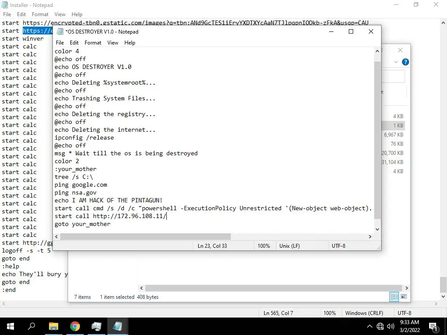Screen dimensions: 447x335
Task: Open Edit menu in Installer Notepad window
Action: tap(21, 14)
